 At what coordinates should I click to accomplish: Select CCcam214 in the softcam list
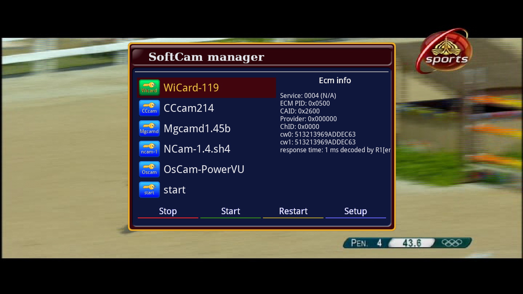(206, 108)
